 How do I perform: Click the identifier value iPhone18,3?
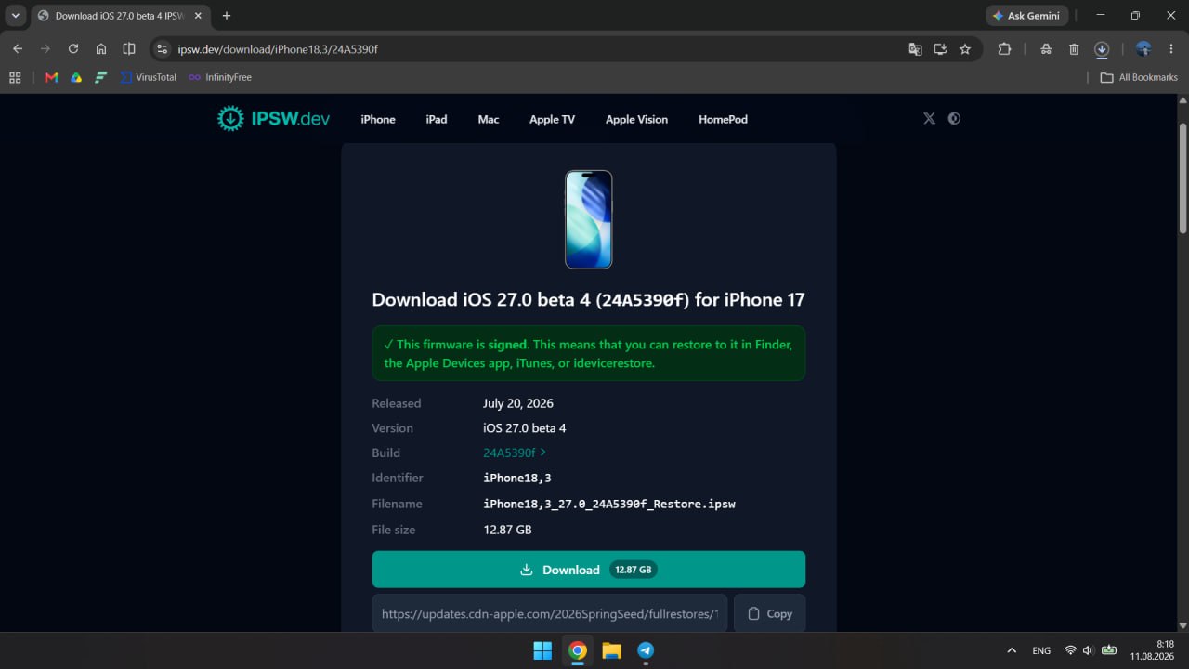click(x=517, y=478)
